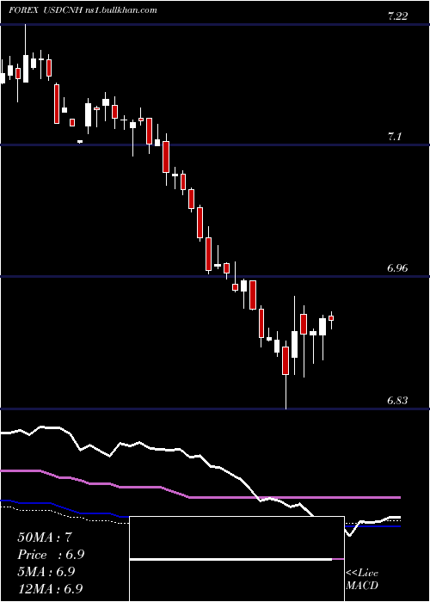Click the 'Price : 6.9' reading
The height and width of the screenshot is (602, 430).
coord(51,555)
